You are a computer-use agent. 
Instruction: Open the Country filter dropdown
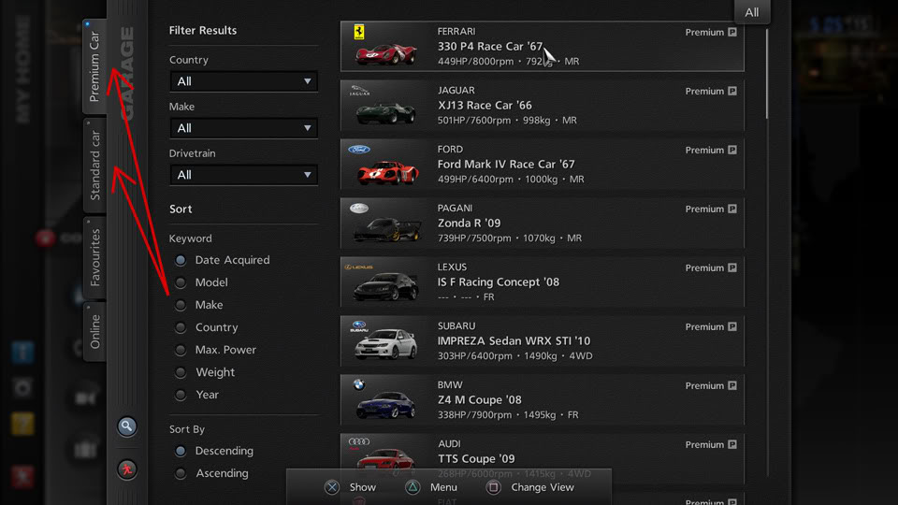point(243,81)
